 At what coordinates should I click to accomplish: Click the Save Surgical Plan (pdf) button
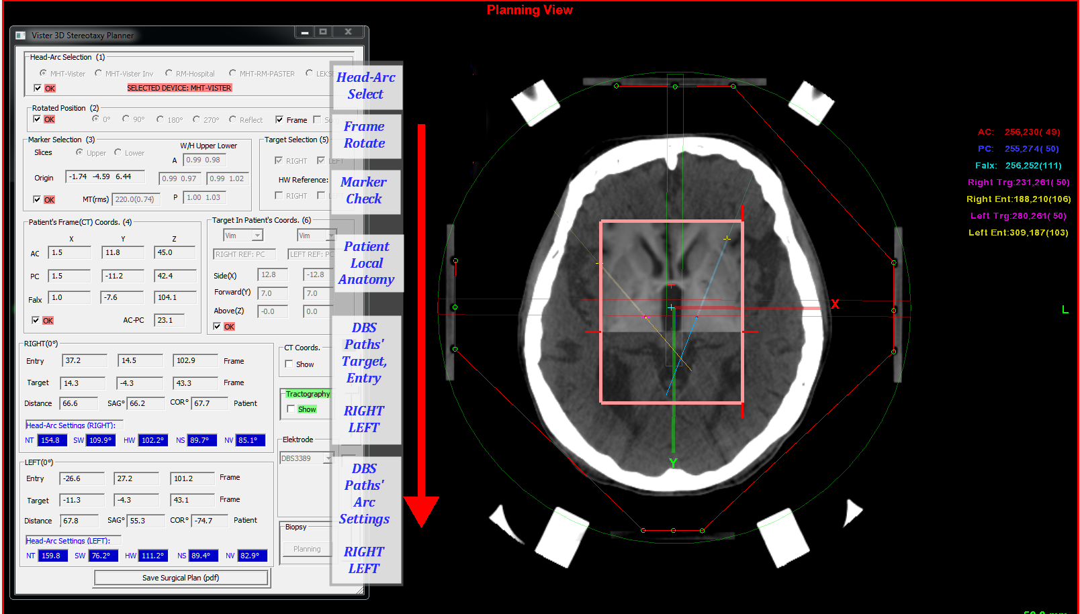(x=181, y=578)
